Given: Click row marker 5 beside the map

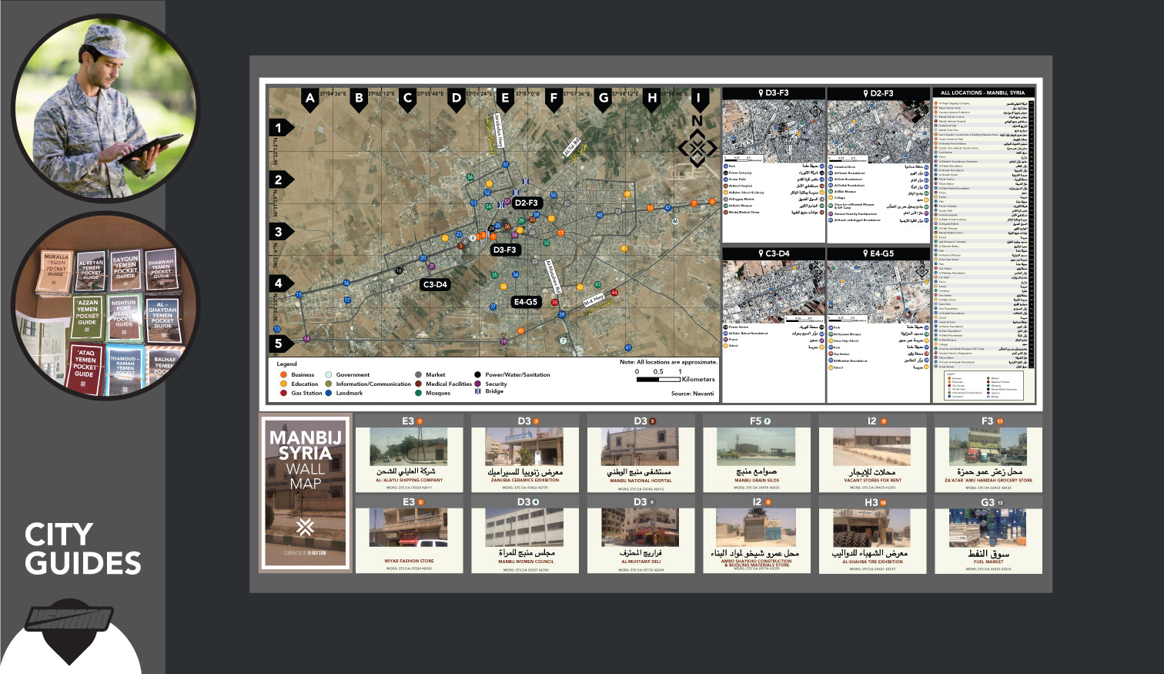Looking at the screenshot, I should (281, 344).
